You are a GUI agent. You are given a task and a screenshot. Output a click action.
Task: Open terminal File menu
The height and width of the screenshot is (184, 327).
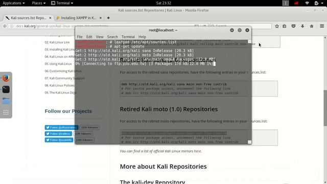click(x=80, y=37)
